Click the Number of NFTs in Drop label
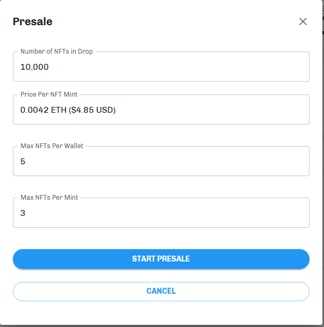 pos(56,52)
